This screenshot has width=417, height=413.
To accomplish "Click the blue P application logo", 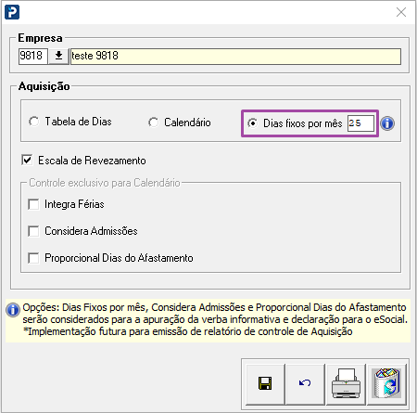I will pos(12,12).
